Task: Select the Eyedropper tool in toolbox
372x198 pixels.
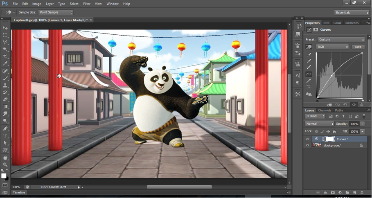Action: pos(5,63)
